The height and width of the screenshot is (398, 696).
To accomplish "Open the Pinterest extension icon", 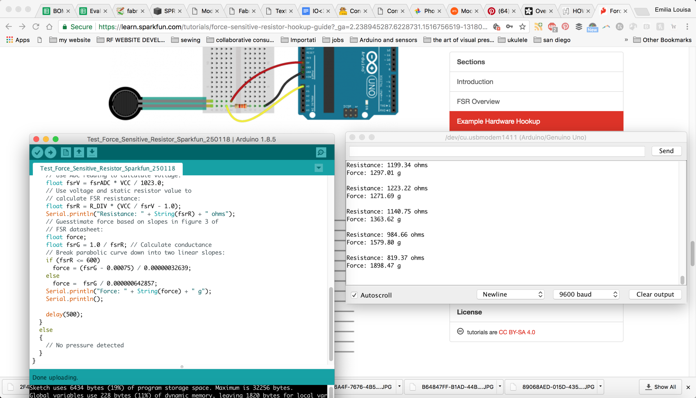I will (x=565, y=27).
